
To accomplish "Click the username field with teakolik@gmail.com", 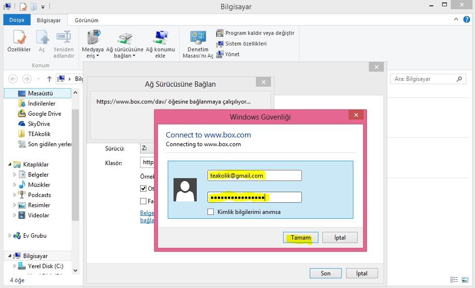I will pos(254,175).
